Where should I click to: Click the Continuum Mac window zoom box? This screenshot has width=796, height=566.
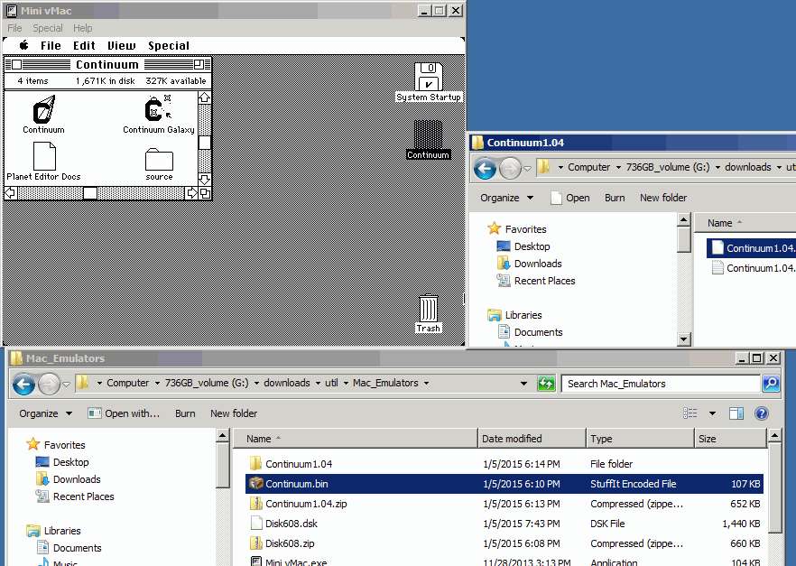(x=199, y=64)
